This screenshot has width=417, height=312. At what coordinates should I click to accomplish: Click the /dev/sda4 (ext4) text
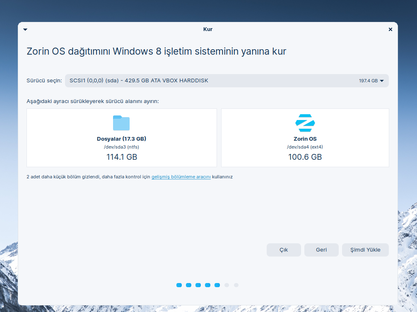(x=305, y=147)
